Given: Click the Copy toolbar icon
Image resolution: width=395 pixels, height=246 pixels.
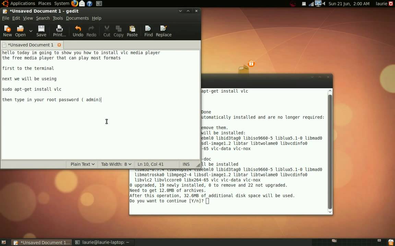Looking at the screenshot, I should tap(118, 31).
